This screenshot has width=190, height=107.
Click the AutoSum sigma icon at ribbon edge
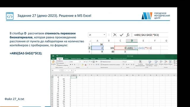click(x=175, y=61)
